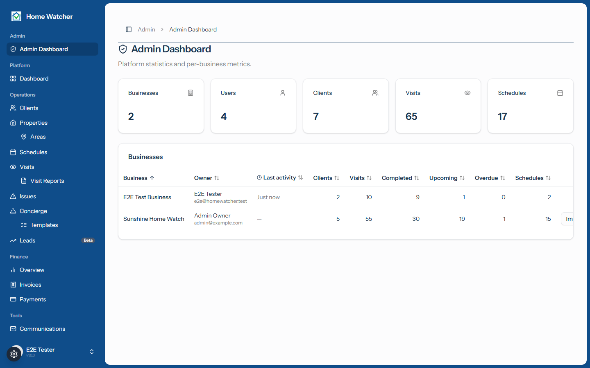Click the bar chart icon beside Overview
590x368 pixels.
[x=13, y=270]
